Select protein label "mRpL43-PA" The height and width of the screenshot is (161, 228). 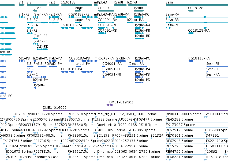(104, 58)
